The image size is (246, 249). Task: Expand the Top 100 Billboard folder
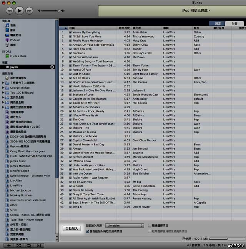(x=3, y=92)
